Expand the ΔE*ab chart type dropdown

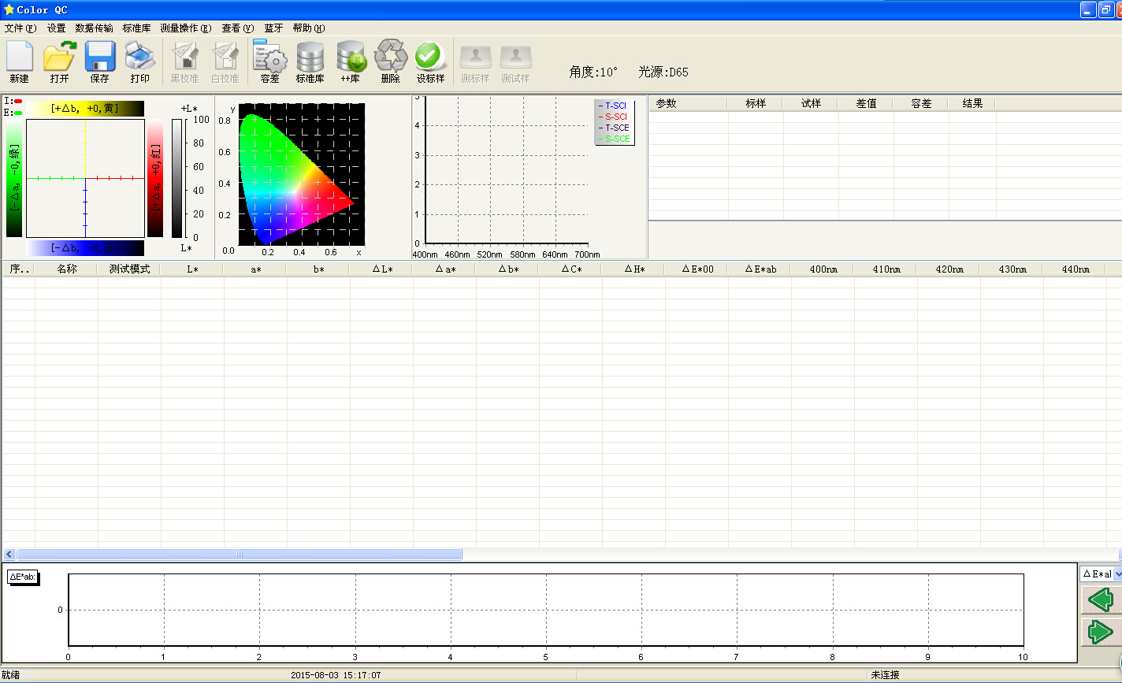tap(1117, 574)
